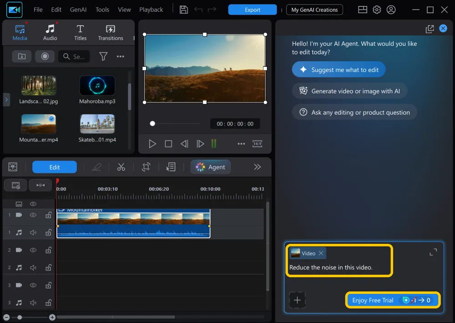Click the blue Edit button
The height and width of the screenshot is (323, 455).
coord(54,167)
